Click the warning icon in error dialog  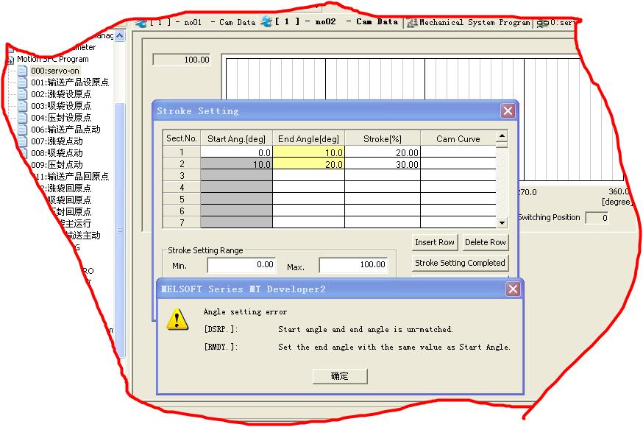(x=177, y=318)
